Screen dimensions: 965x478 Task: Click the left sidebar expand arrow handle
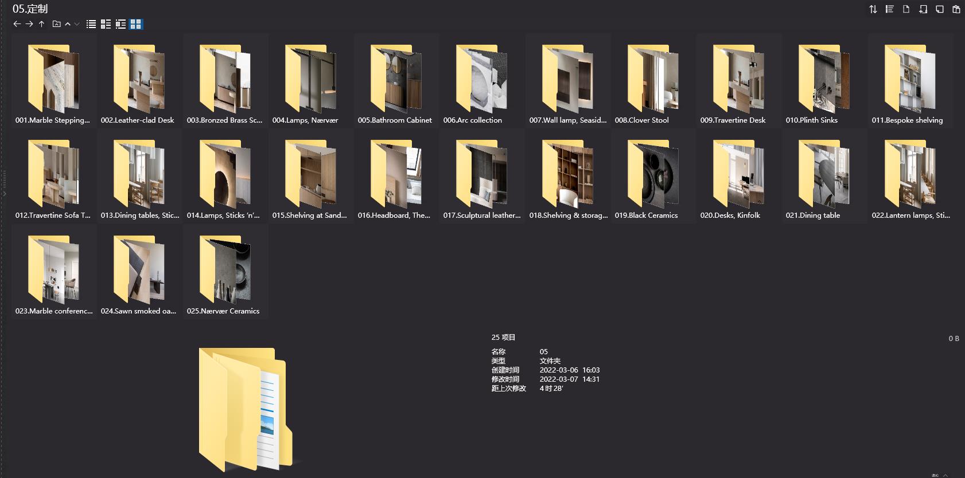(4, 194)
